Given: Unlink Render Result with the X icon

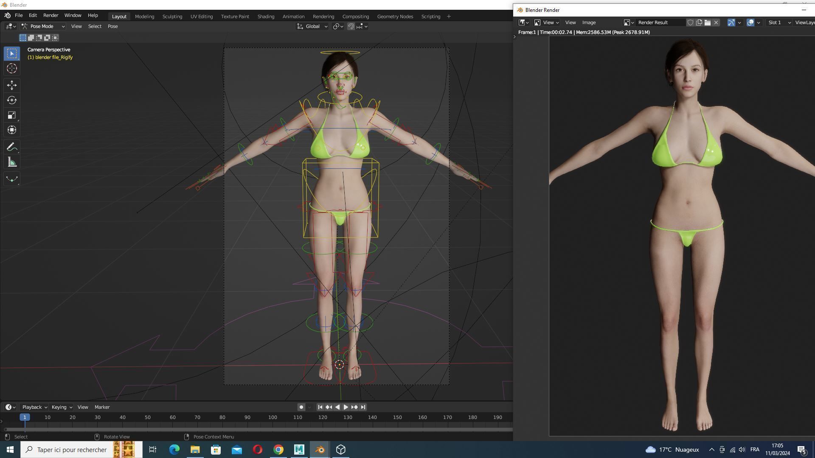Looking at the screenshot, I should [x=716, y=22].
